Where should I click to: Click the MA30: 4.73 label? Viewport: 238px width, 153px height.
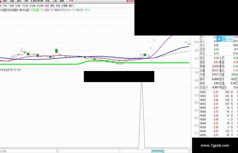click(x=59, y=10)
